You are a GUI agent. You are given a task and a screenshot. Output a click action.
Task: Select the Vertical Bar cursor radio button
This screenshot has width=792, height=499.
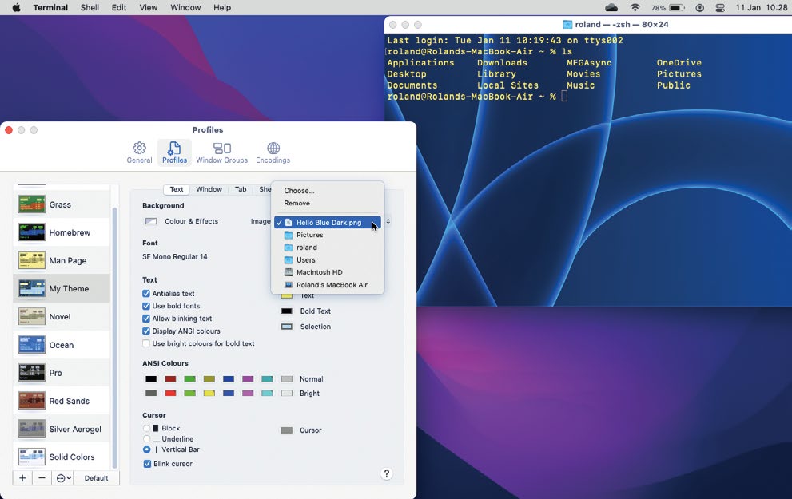pos(146,449)
